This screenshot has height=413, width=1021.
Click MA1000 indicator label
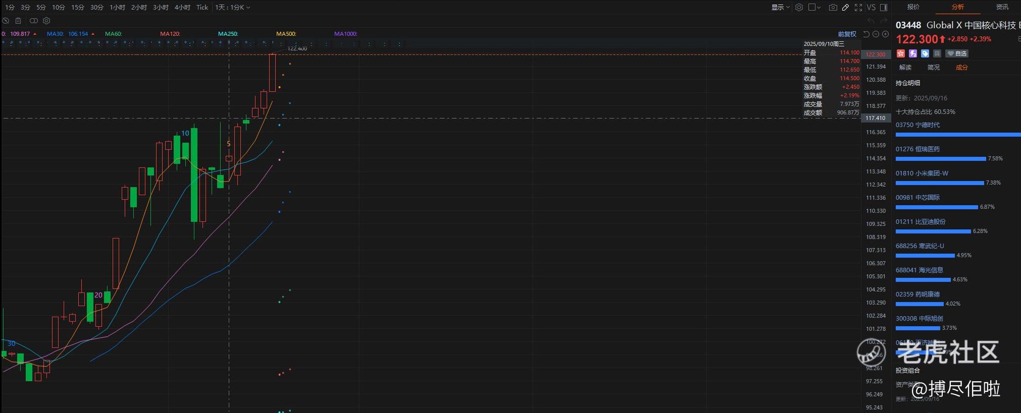pos(346,34)
